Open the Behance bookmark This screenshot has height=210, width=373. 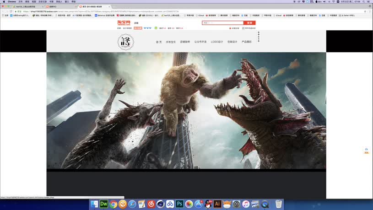[x=105, y=16]
